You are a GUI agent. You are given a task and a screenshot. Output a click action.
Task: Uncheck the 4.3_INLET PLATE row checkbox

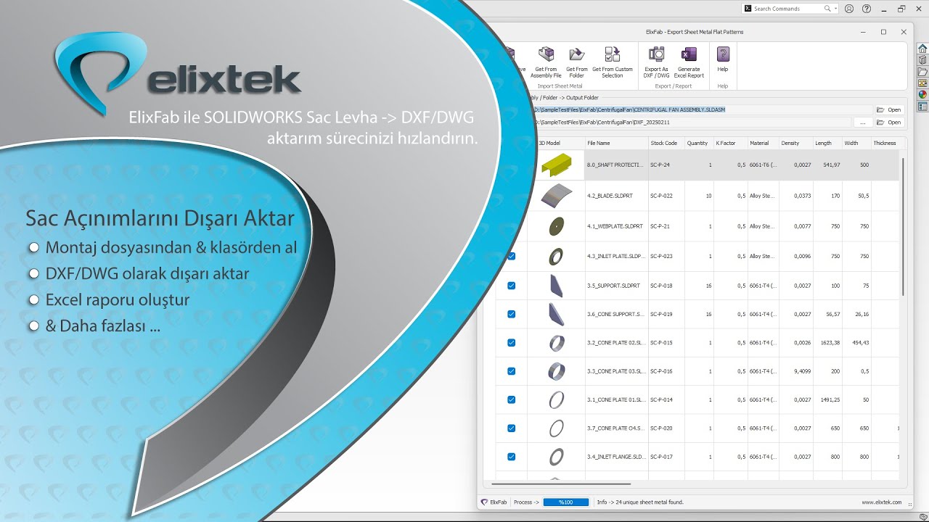(x=511, y=256)
